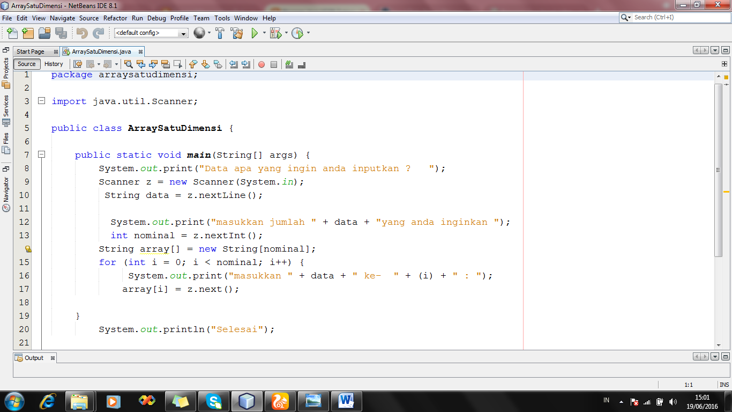Click the INS insert mode indicator

724,385
